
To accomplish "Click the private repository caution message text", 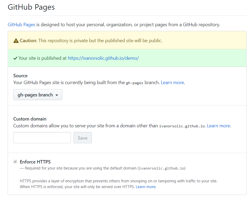I will click(100, 41).
